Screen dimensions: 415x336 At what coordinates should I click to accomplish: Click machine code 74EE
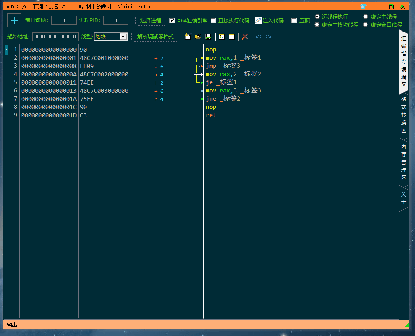(x=87, y=82)
